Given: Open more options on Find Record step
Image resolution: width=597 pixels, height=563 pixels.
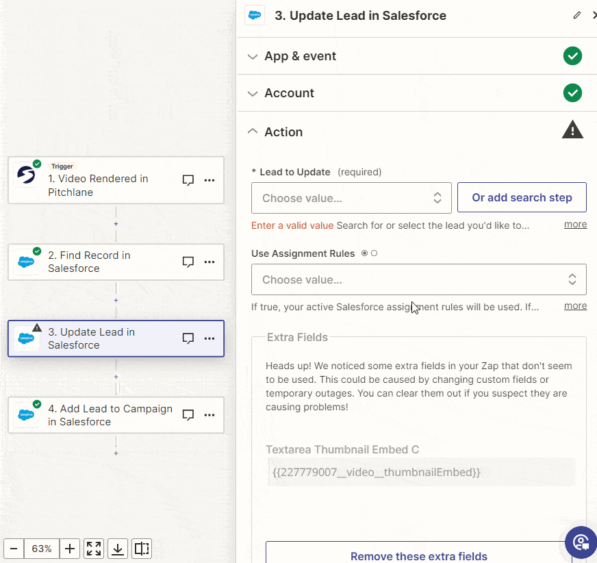Looking at the screenshot, I should click(x=209, y=262).
